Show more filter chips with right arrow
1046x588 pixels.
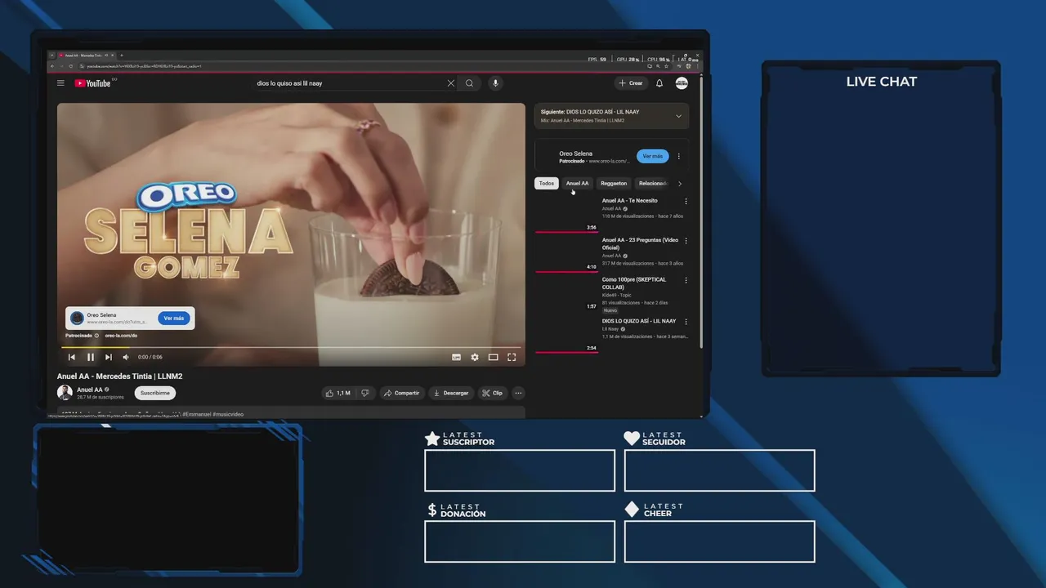click(680, 183)
